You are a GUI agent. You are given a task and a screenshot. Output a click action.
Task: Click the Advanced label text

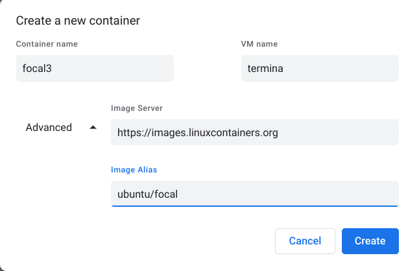pyautogui.click(x=49, y=128)
